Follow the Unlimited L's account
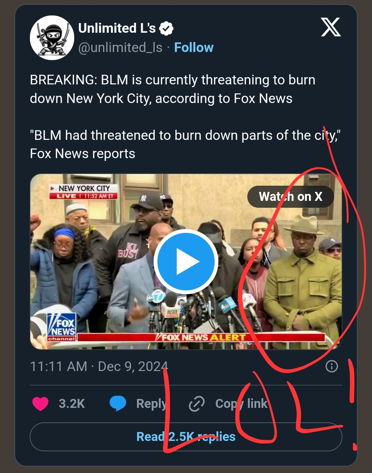This screenshot has width=372, height=473. click(x=194, y=48)
